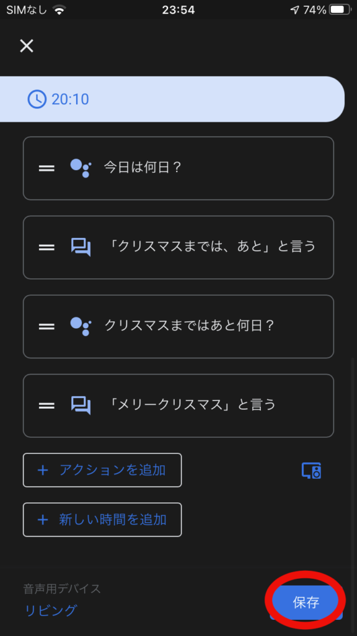Viewport: 357px width, 636px height.
Task: Grab reorder handle of クリスマスまではあと何日？
Action: pos(46,326)
